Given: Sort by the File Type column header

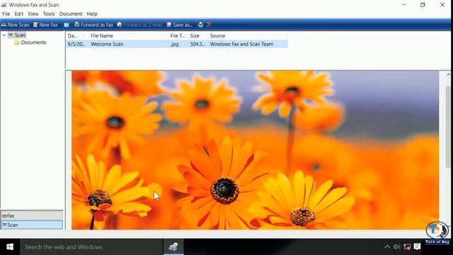Looking at the screenshot, I should click(178, 35).
